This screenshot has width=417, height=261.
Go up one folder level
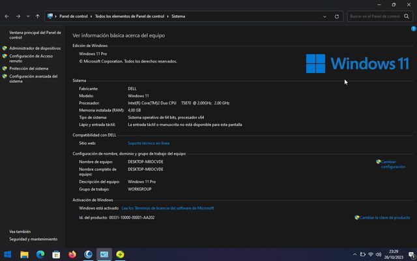pos(38,16)
